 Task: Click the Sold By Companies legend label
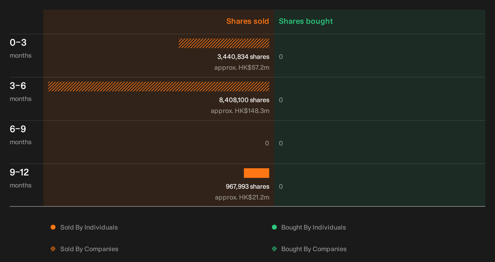pos(89,249)
